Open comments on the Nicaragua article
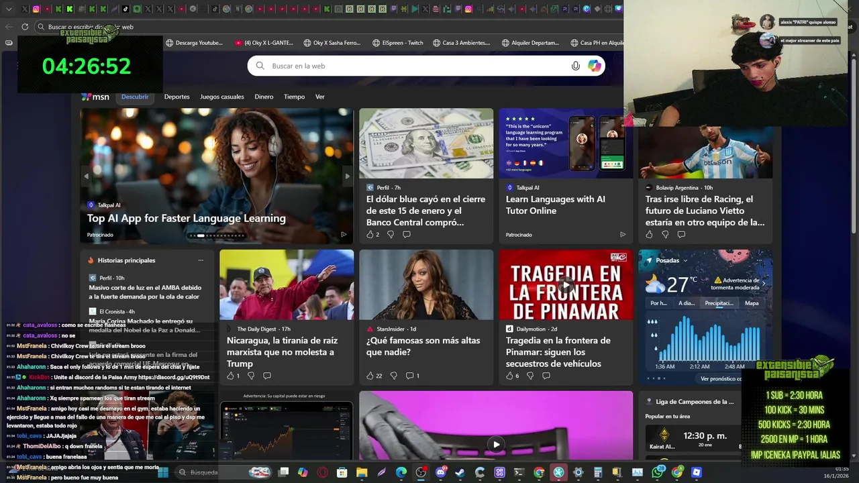The height and width of the screenshot is (483, 859). coord(267,376)
